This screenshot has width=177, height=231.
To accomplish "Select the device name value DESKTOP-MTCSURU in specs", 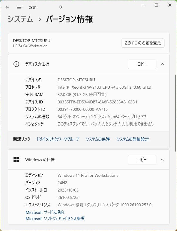I will click(76, 80).
